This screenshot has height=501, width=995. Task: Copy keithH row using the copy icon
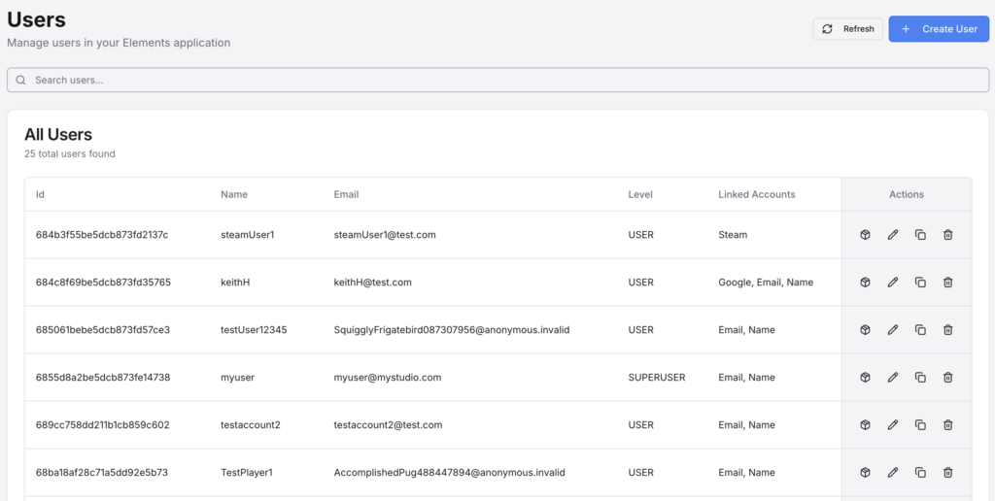click(x=920, y=283)
